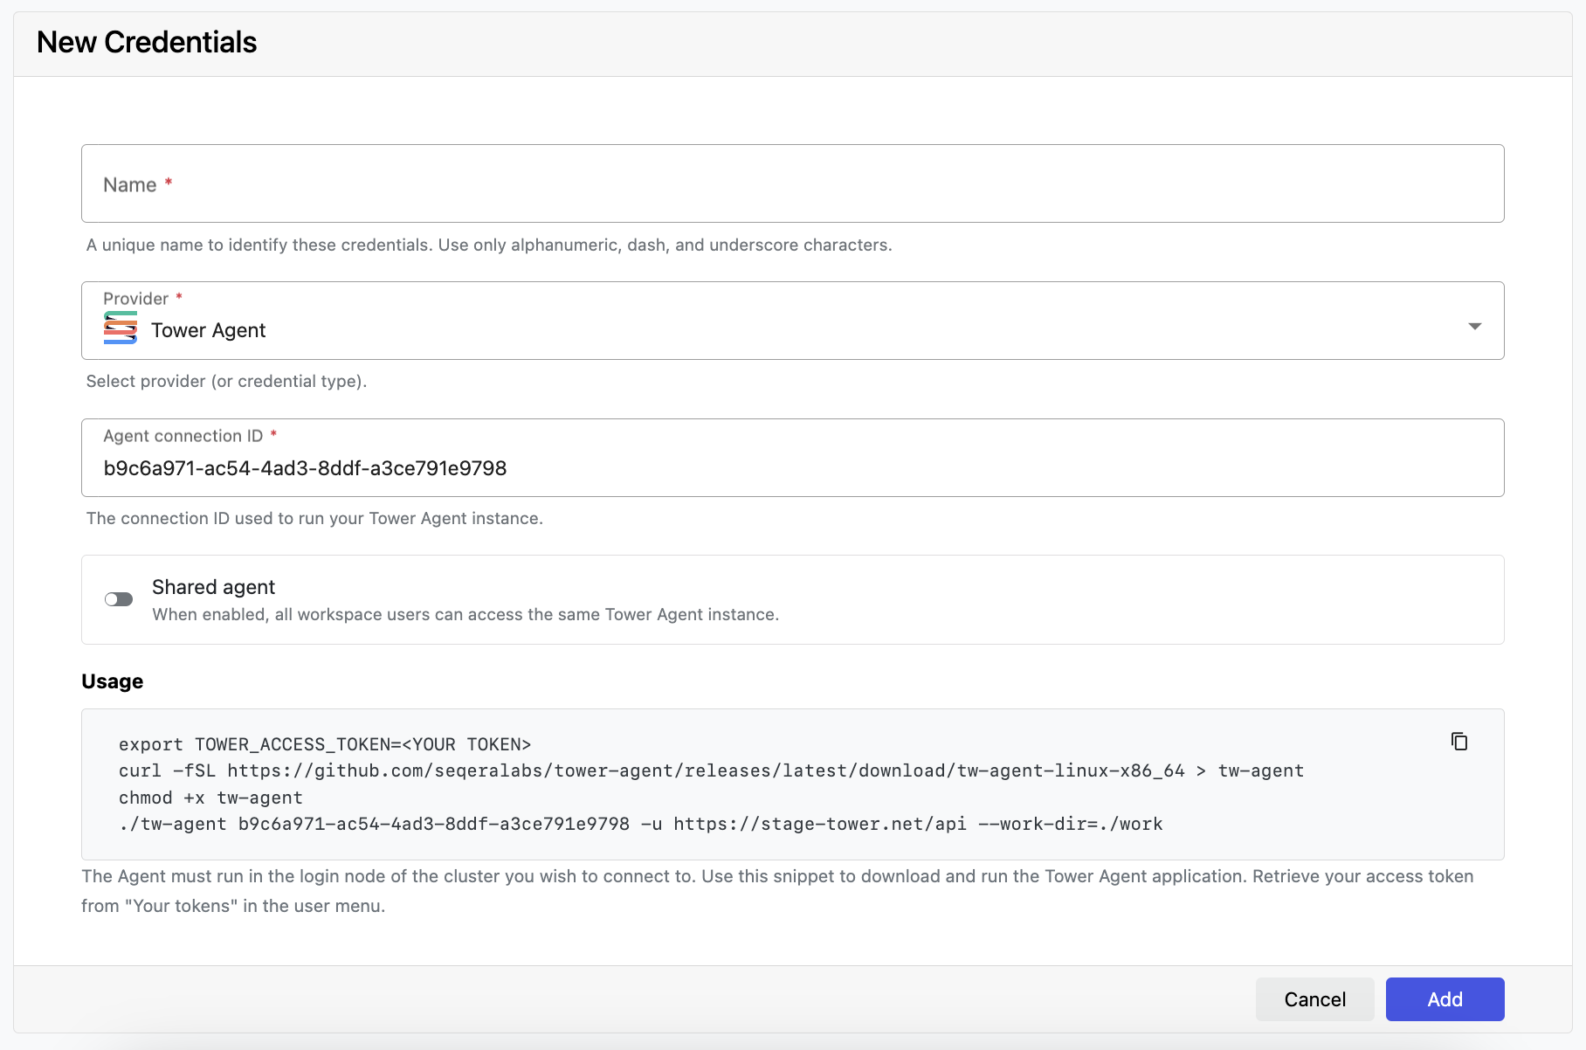Viewport: 1586px width, 1050px height.
Task: Cancel the new credentials dialog
Action: (1314, 999)
